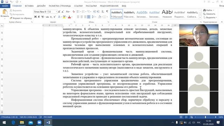Justify the paragraph text
Viewport: 224px width, 126px height.
point(89,17)
